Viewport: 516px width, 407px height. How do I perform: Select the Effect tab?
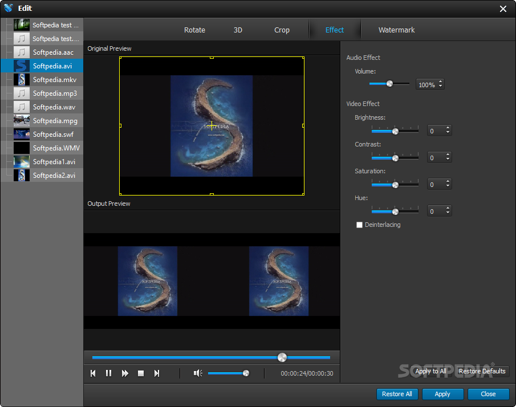pyautogui.click(x=334, y=30)
